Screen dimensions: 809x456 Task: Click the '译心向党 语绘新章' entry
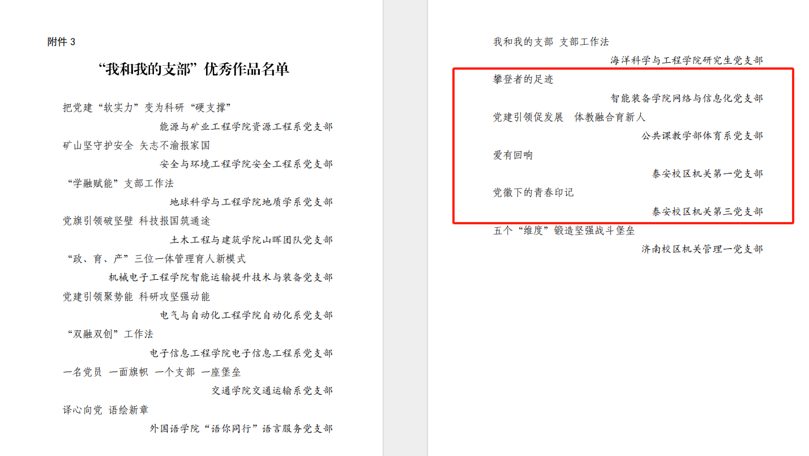click(106, 410)
